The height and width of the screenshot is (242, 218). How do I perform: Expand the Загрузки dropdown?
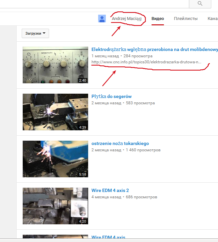(35, 33)
